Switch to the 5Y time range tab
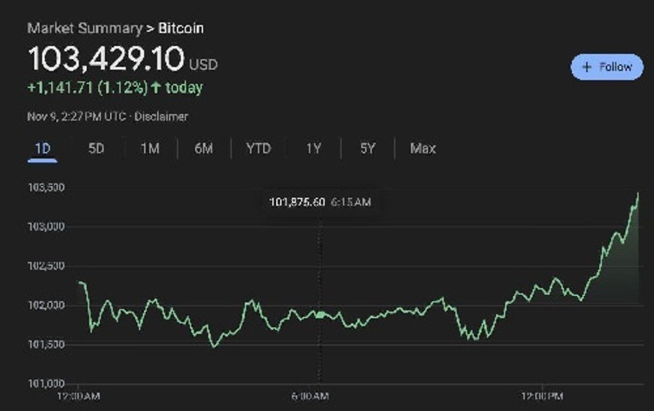 368,148
